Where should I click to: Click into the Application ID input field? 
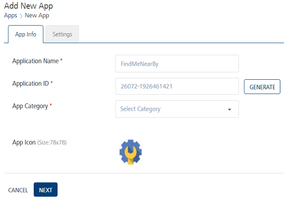pyautogui.click(x=177, y=87)
